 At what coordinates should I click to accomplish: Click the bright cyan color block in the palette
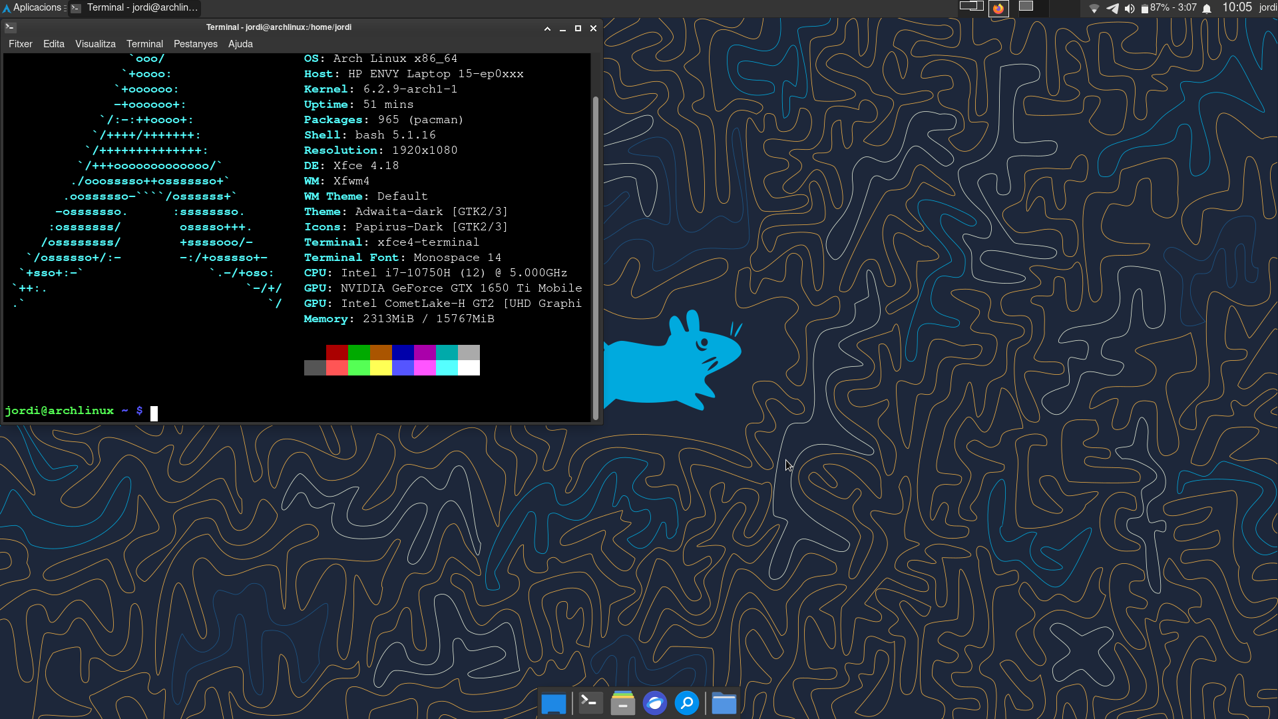tap(447, 367)
